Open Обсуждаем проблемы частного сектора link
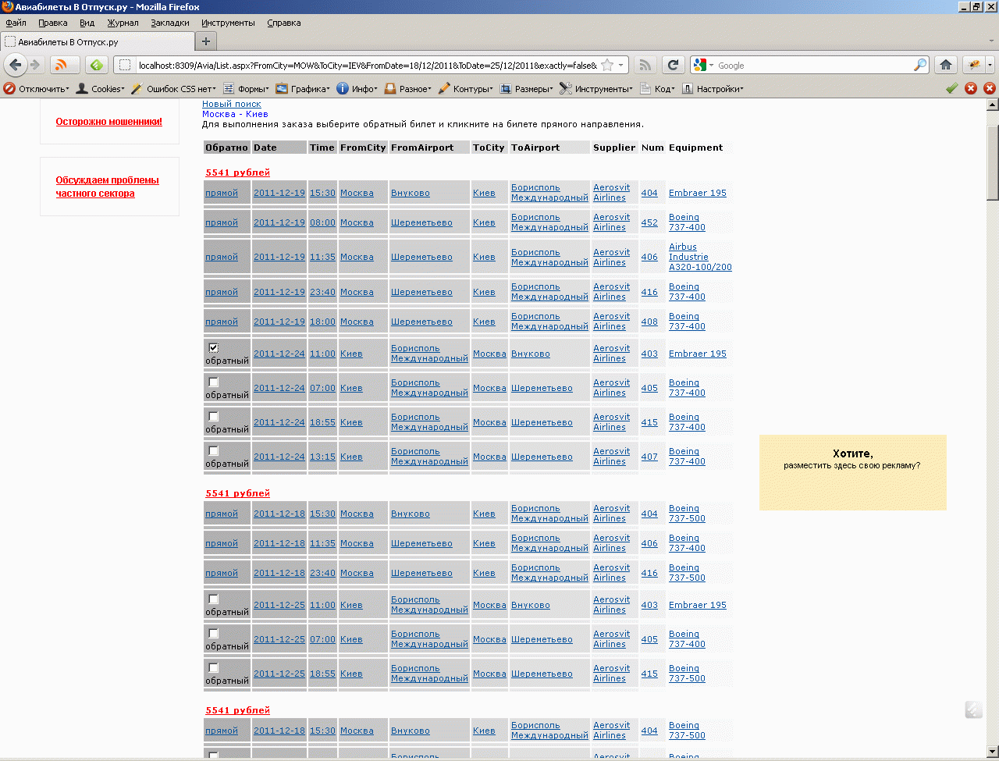The image size is (999, 761). (108, 187)
